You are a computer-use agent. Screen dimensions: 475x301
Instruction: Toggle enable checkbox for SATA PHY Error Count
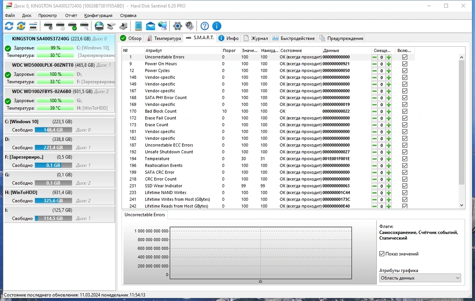click(405, 98)
